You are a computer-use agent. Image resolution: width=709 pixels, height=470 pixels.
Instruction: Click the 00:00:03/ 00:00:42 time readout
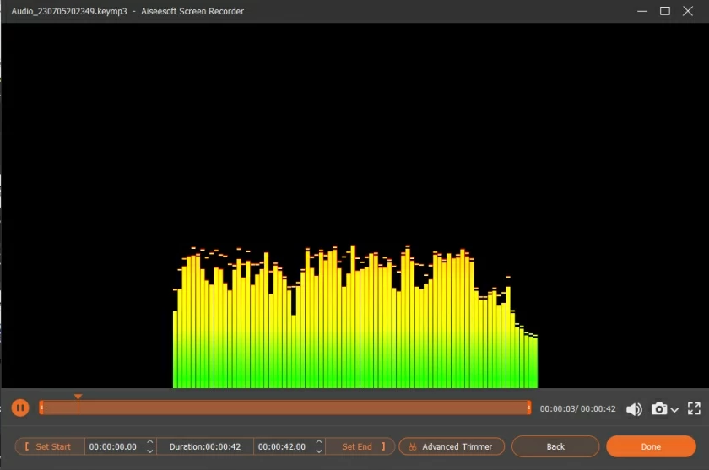click(x=577, y=408)
